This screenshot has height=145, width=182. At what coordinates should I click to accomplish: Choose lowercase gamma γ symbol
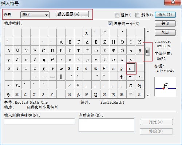click(9, 60)
